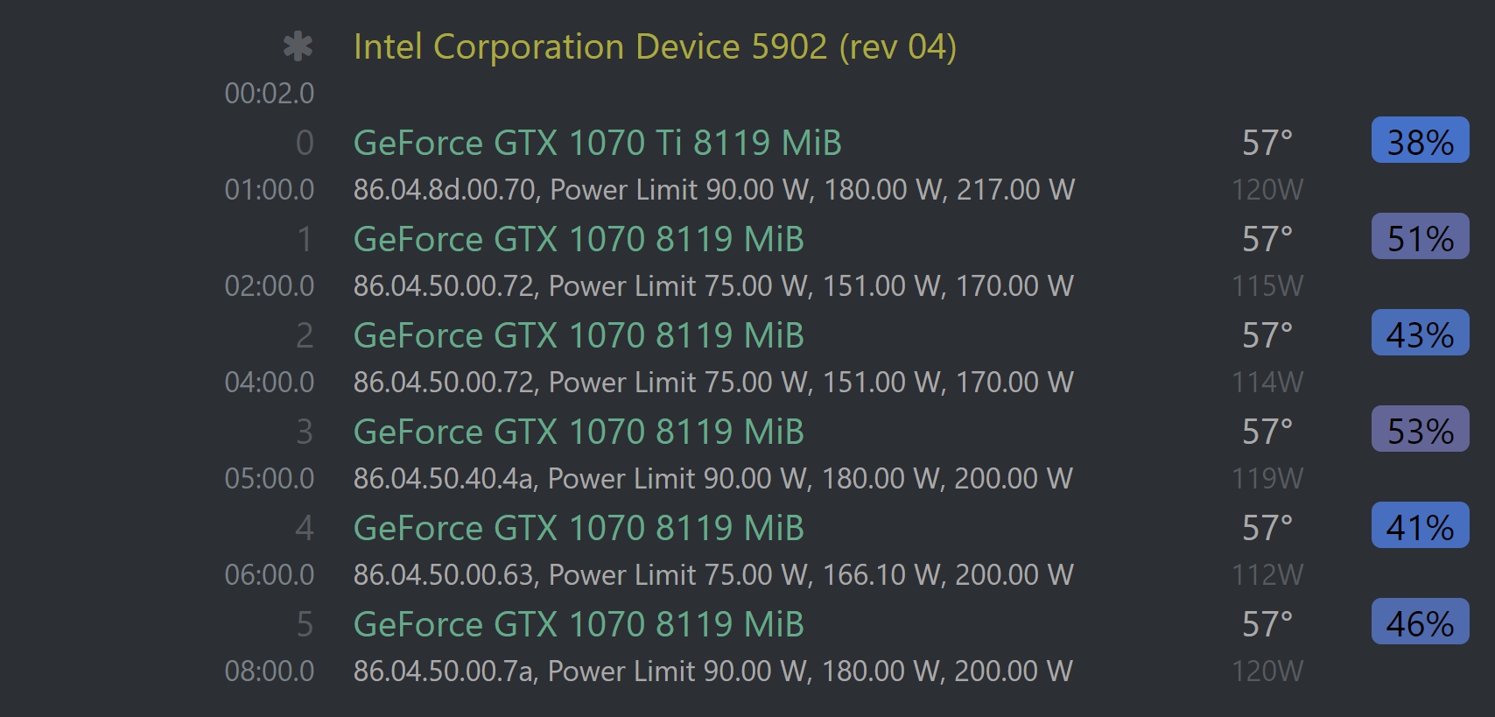Click the 46% fan speed badge

[x=1420, y=622]
